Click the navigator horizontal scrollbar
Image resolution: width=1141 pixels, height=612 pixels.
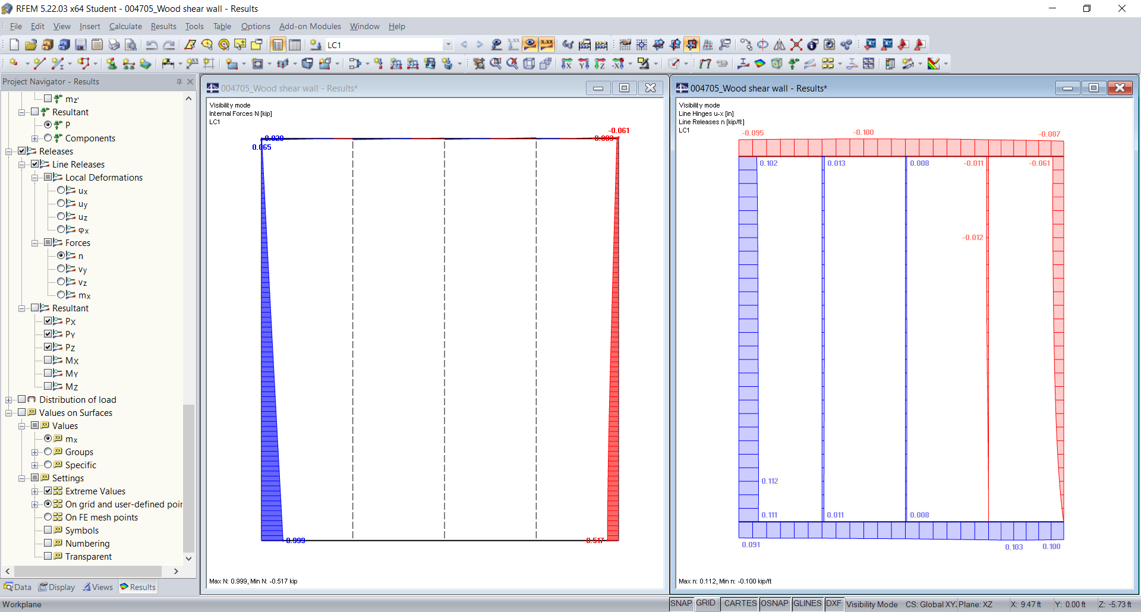(89, 571)
